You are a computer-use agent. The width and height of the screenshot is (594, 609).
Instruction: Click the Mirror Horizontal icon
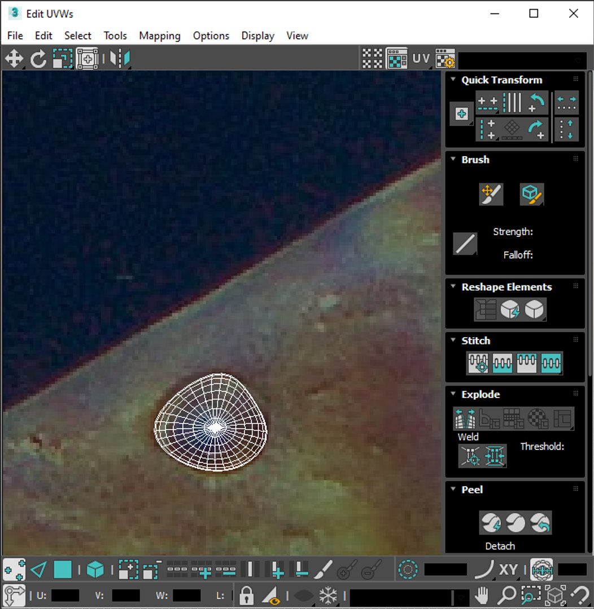(x=120, y=59)
